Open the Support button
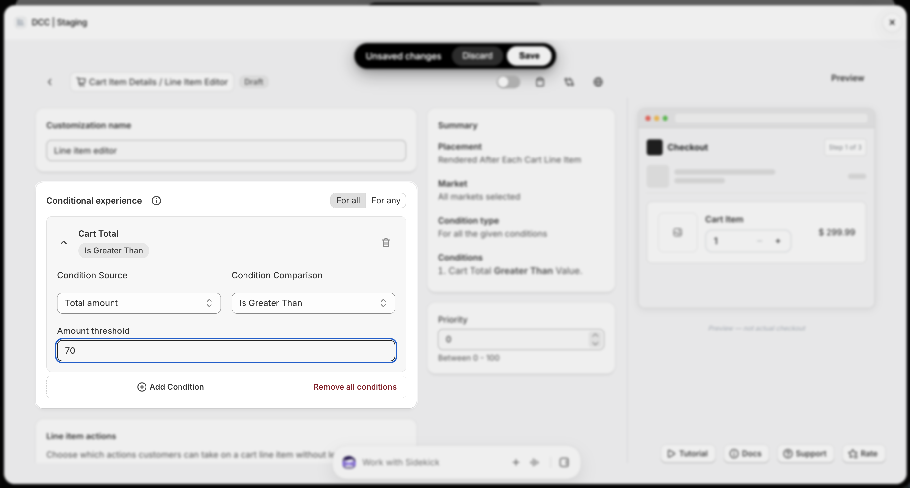Viewport: 910px width, 488px height. point(805,454)
